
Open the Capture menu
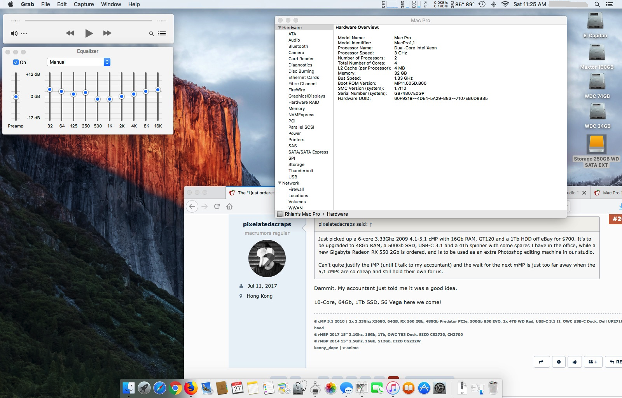click(x=84, y=4)
